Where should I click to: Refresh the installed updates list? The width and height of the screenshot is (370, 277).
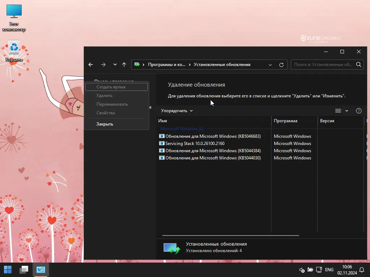[281, 65]
